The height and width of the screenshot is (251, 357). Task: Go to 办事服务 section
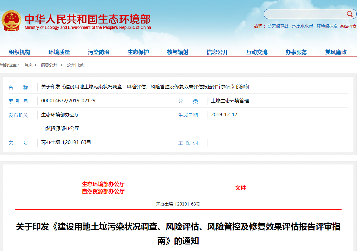[296, 52]
